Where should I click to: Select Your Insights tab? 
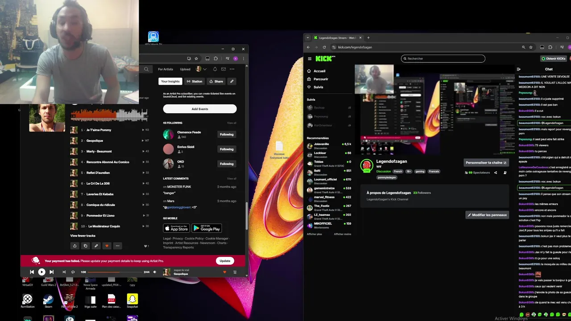click(x=170, y=81)
